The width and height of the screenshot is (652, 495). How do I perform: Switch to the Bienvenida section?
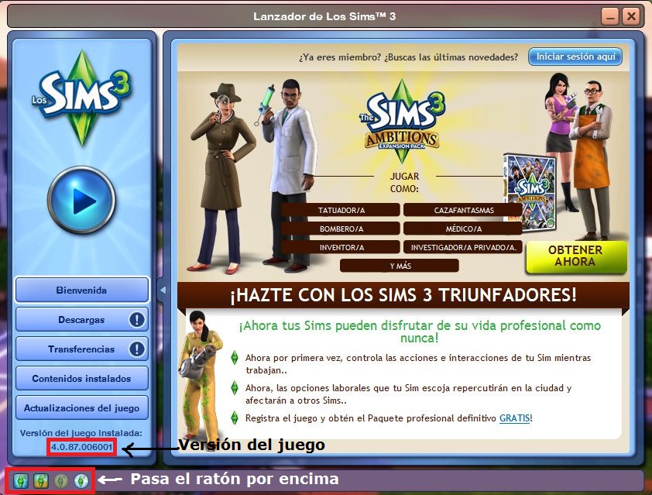[81, 290]
